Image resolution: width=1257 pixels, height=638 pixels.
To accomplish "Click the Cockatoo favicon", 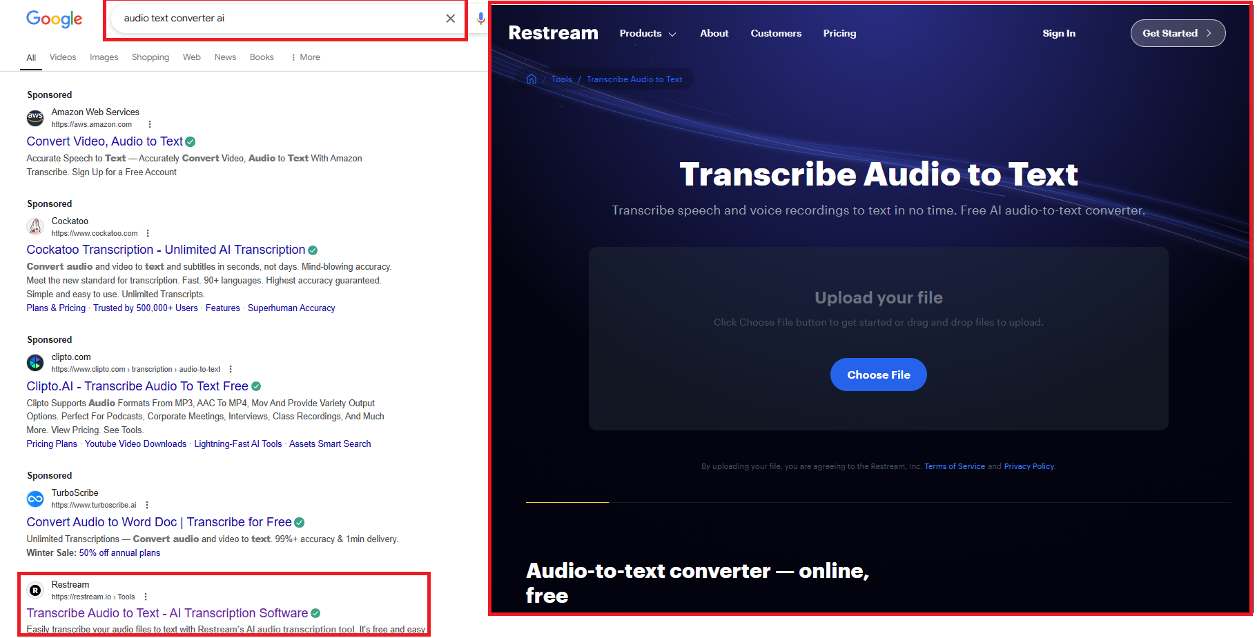I will (x=35, y=226).
